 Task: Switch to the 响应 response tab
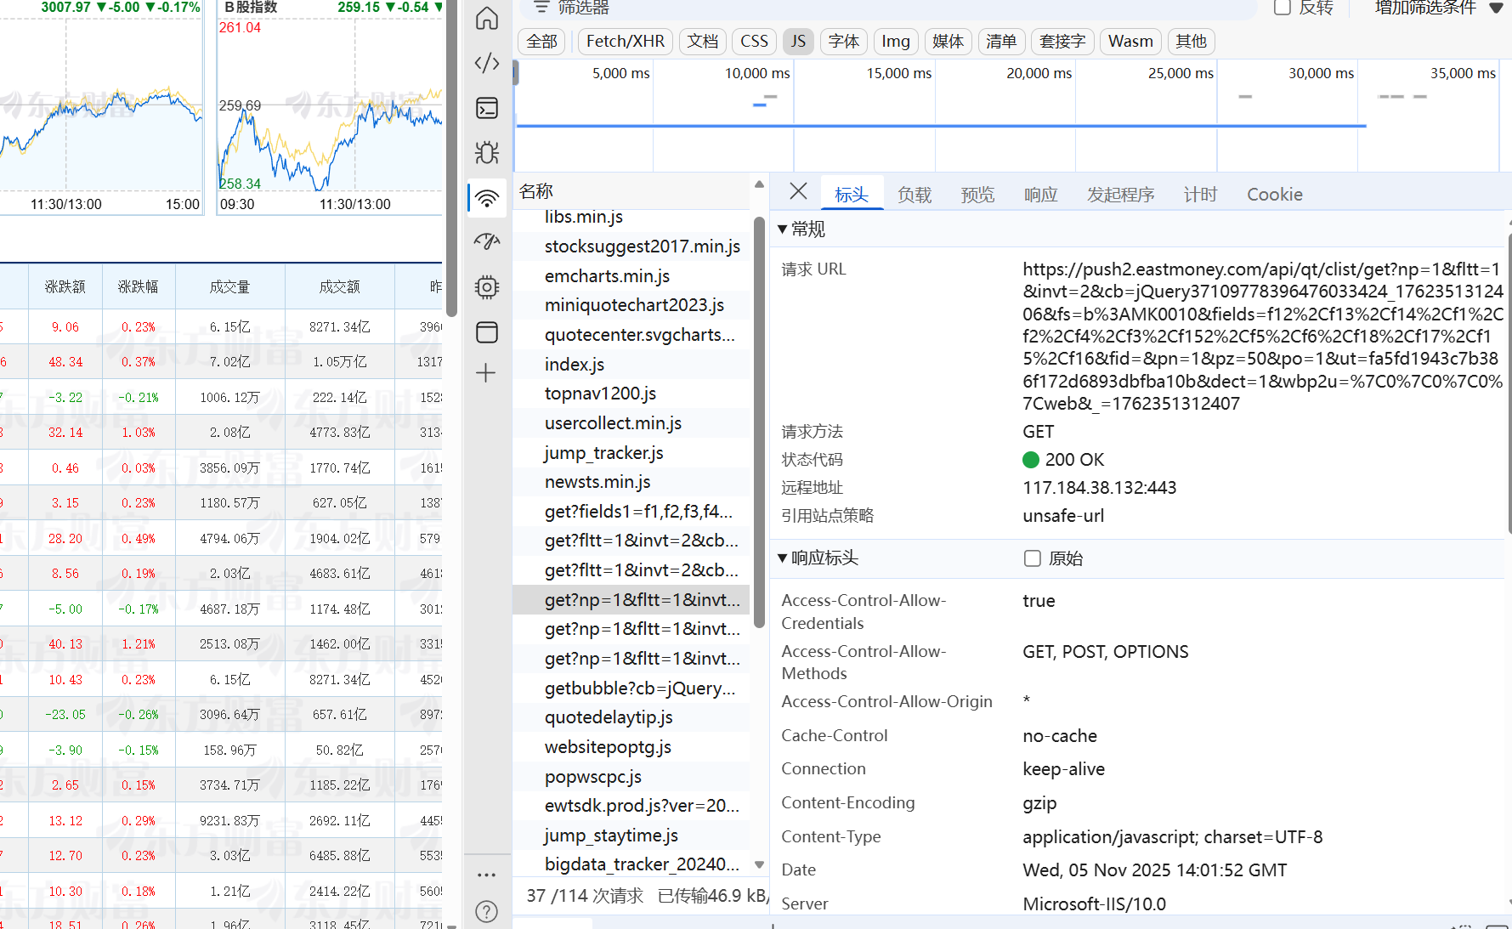click(x=1040, y=195)
